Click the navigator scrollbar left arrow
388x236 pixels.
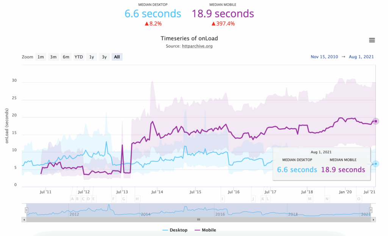[24, 220]
